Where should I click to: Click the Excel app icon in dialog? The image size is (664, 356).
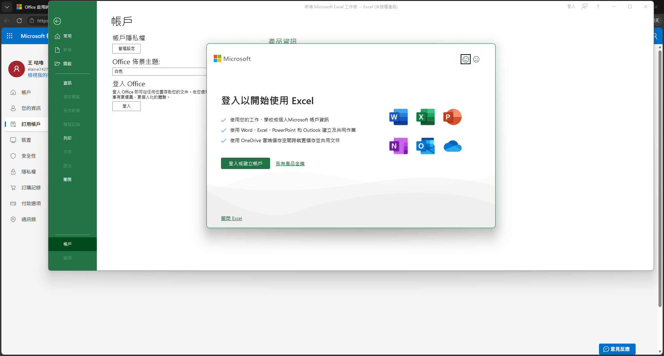pos(425,117)
